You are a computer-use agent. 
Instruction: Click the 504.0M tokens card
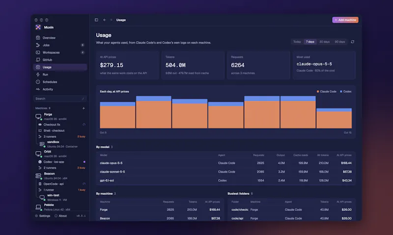pyautogui.click(x=193, y=65)
